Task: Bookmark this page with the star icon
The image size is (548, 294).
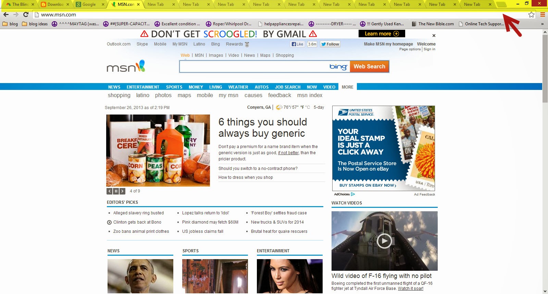Action: [531, 15]
